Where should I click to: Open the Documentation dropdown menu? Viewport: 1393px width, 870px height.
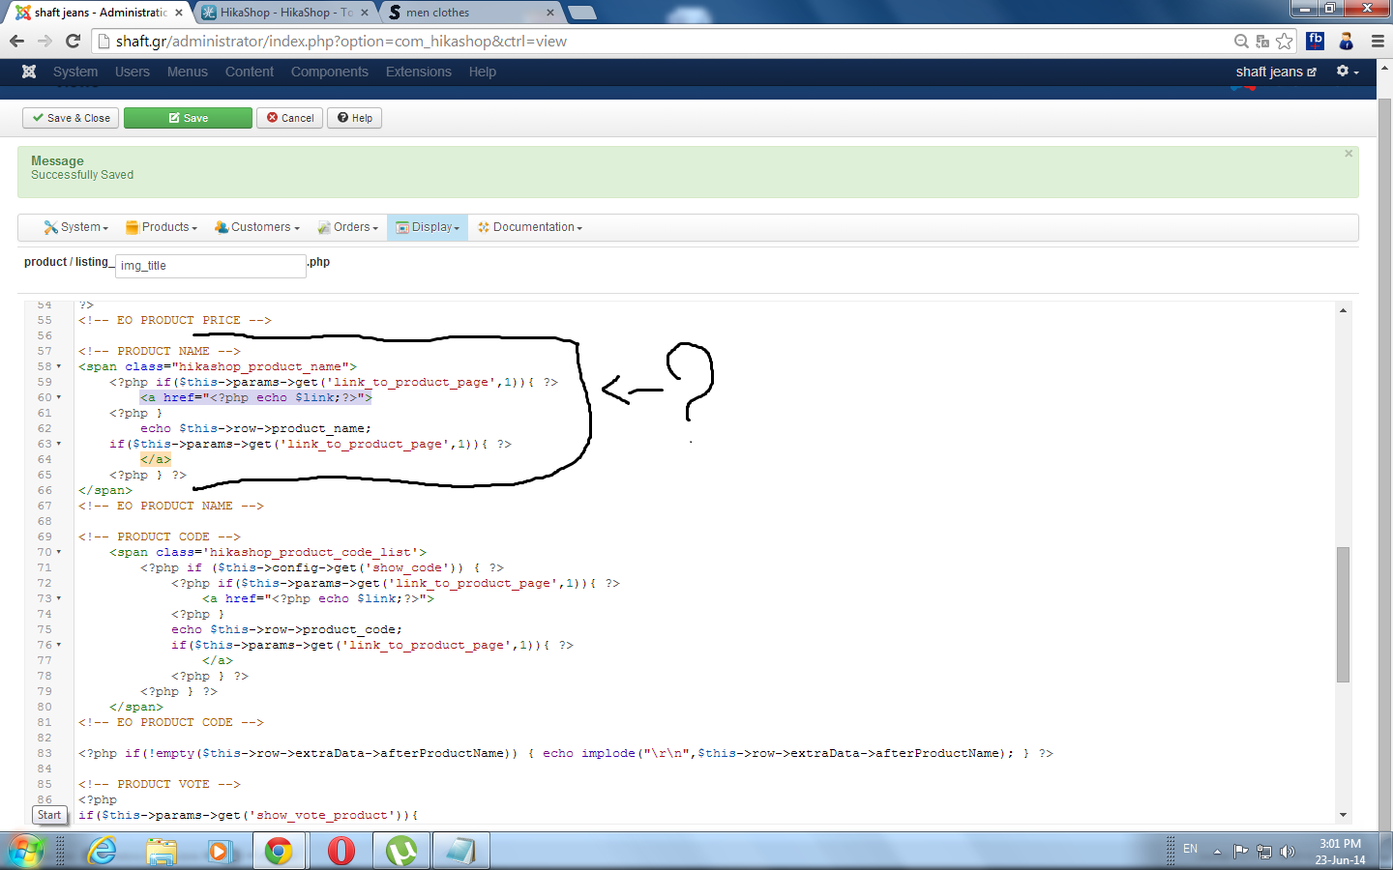tap(530, 227)
